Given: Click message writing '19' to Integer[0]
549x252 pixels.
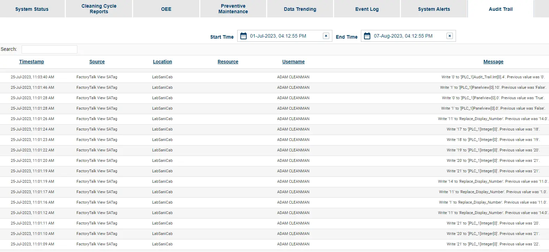Looking at the screenshot, I should pos(493,150).
